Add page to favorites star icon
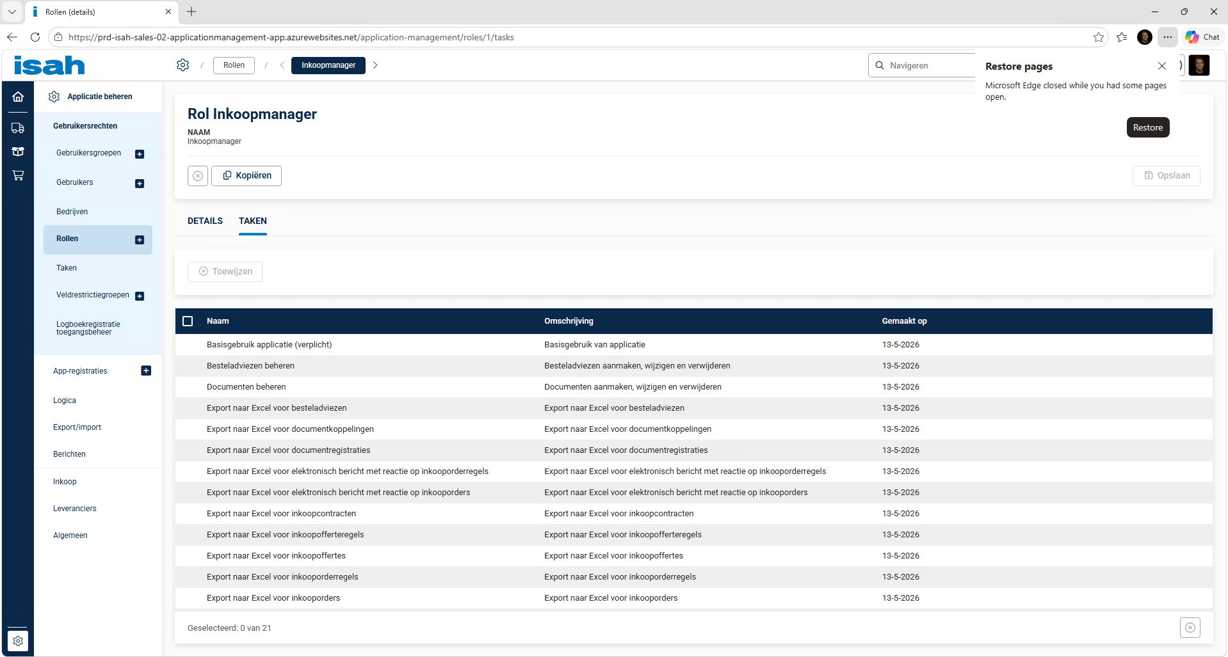Image resolution: width=1228 pixels, height=657 pixels. [x=1099, y=37]
